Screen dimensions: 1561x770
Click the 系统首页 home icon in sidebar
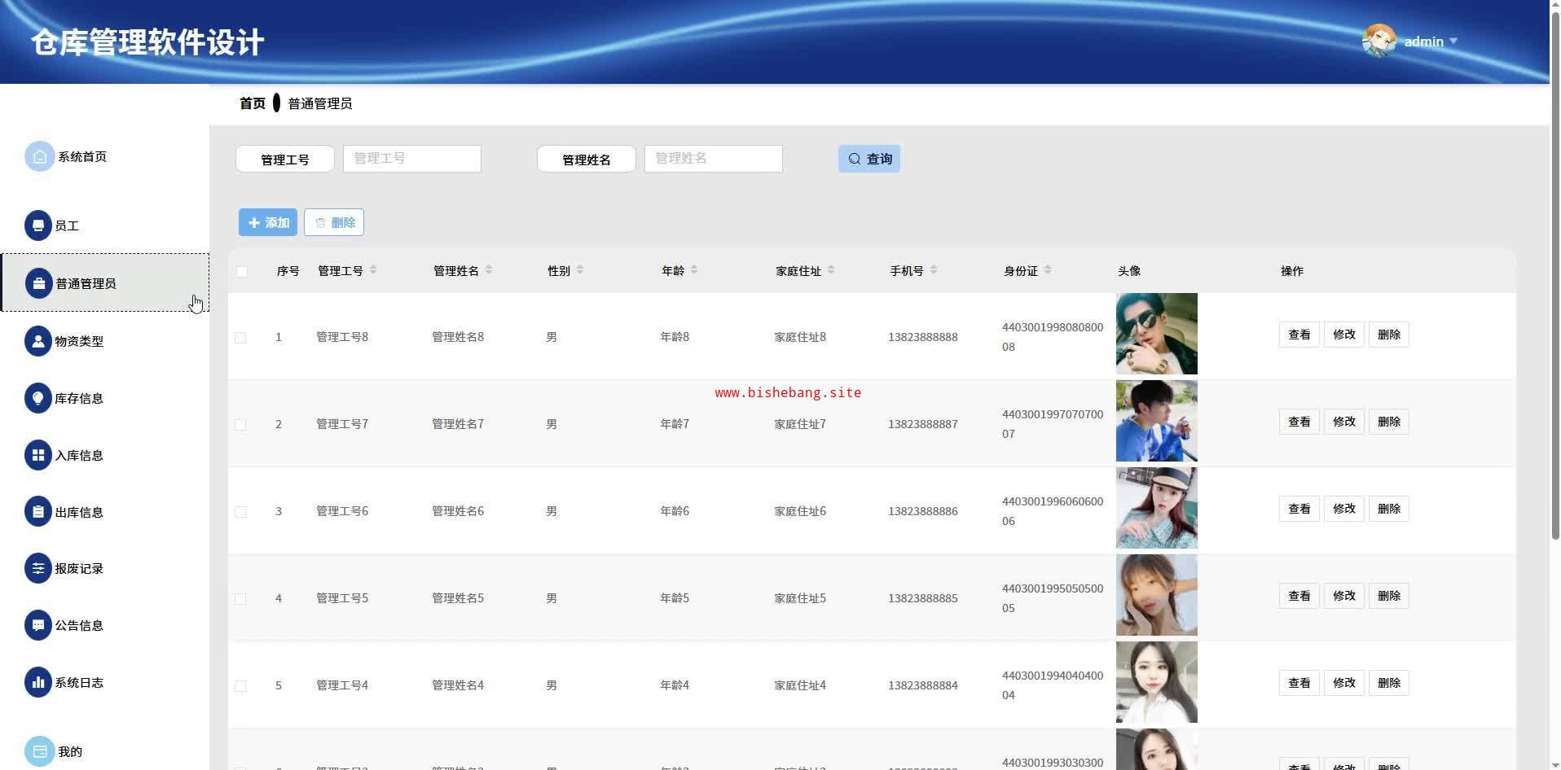[x=39, y=157]
